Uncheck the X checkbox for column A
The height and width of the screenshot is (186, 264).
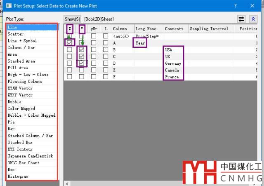point(69,43)
